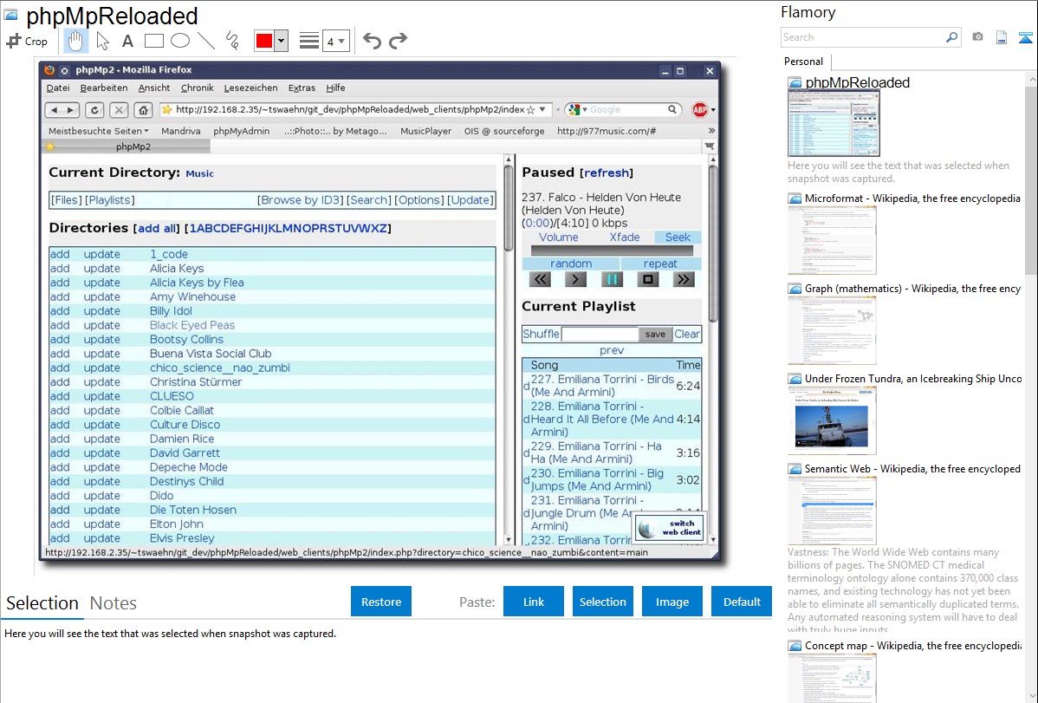1038x703 pixels.
Task: Click the Restore button
Action: pyautogui.click(x=381, y=602)
